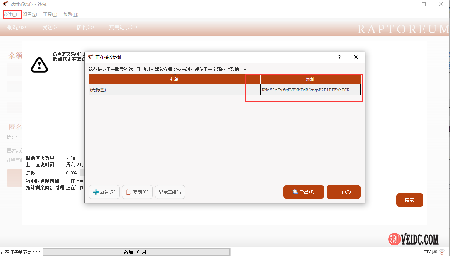Click the 上一区块时间 label

[x=40, y=165]
